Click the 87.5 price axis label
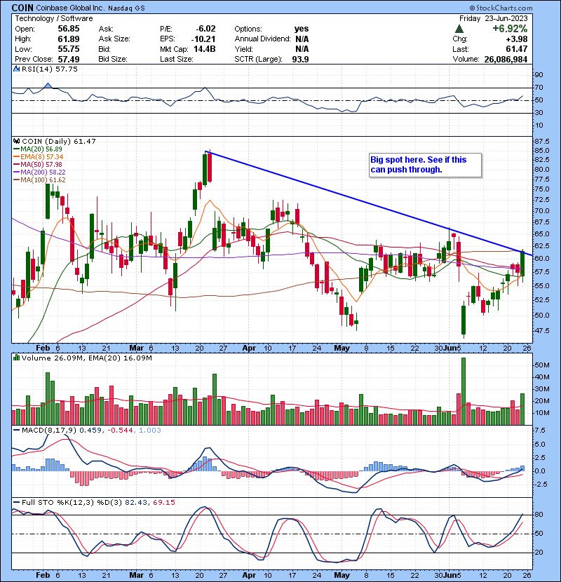 coord(541,142)
